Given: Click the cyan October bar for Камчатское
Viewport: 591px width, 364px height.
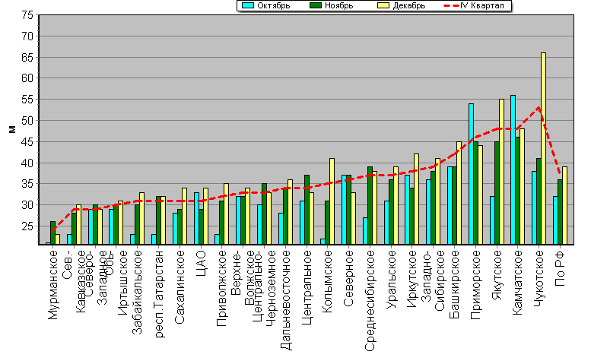Looking at the screenshot, I should (x=513, y=169).
